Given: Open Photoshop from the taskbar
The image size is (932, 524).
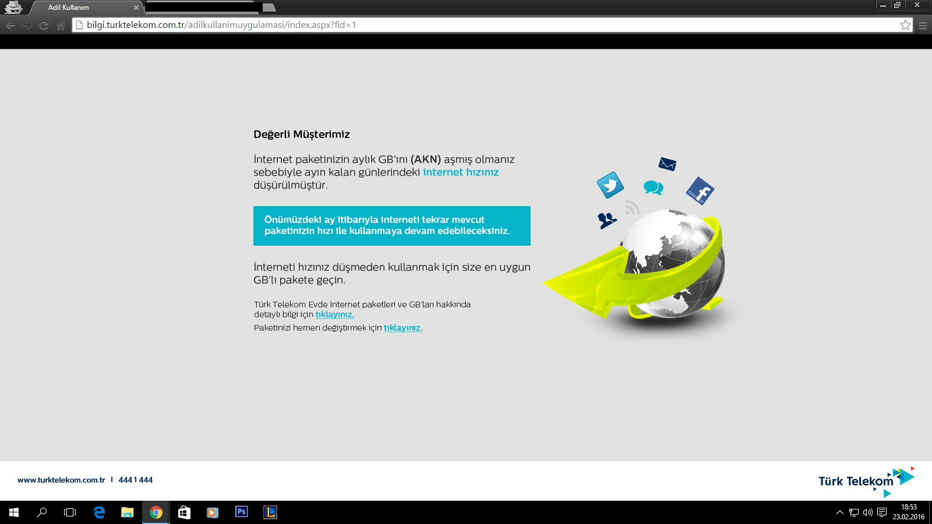Looking at the screenshot, I should 241,512.
